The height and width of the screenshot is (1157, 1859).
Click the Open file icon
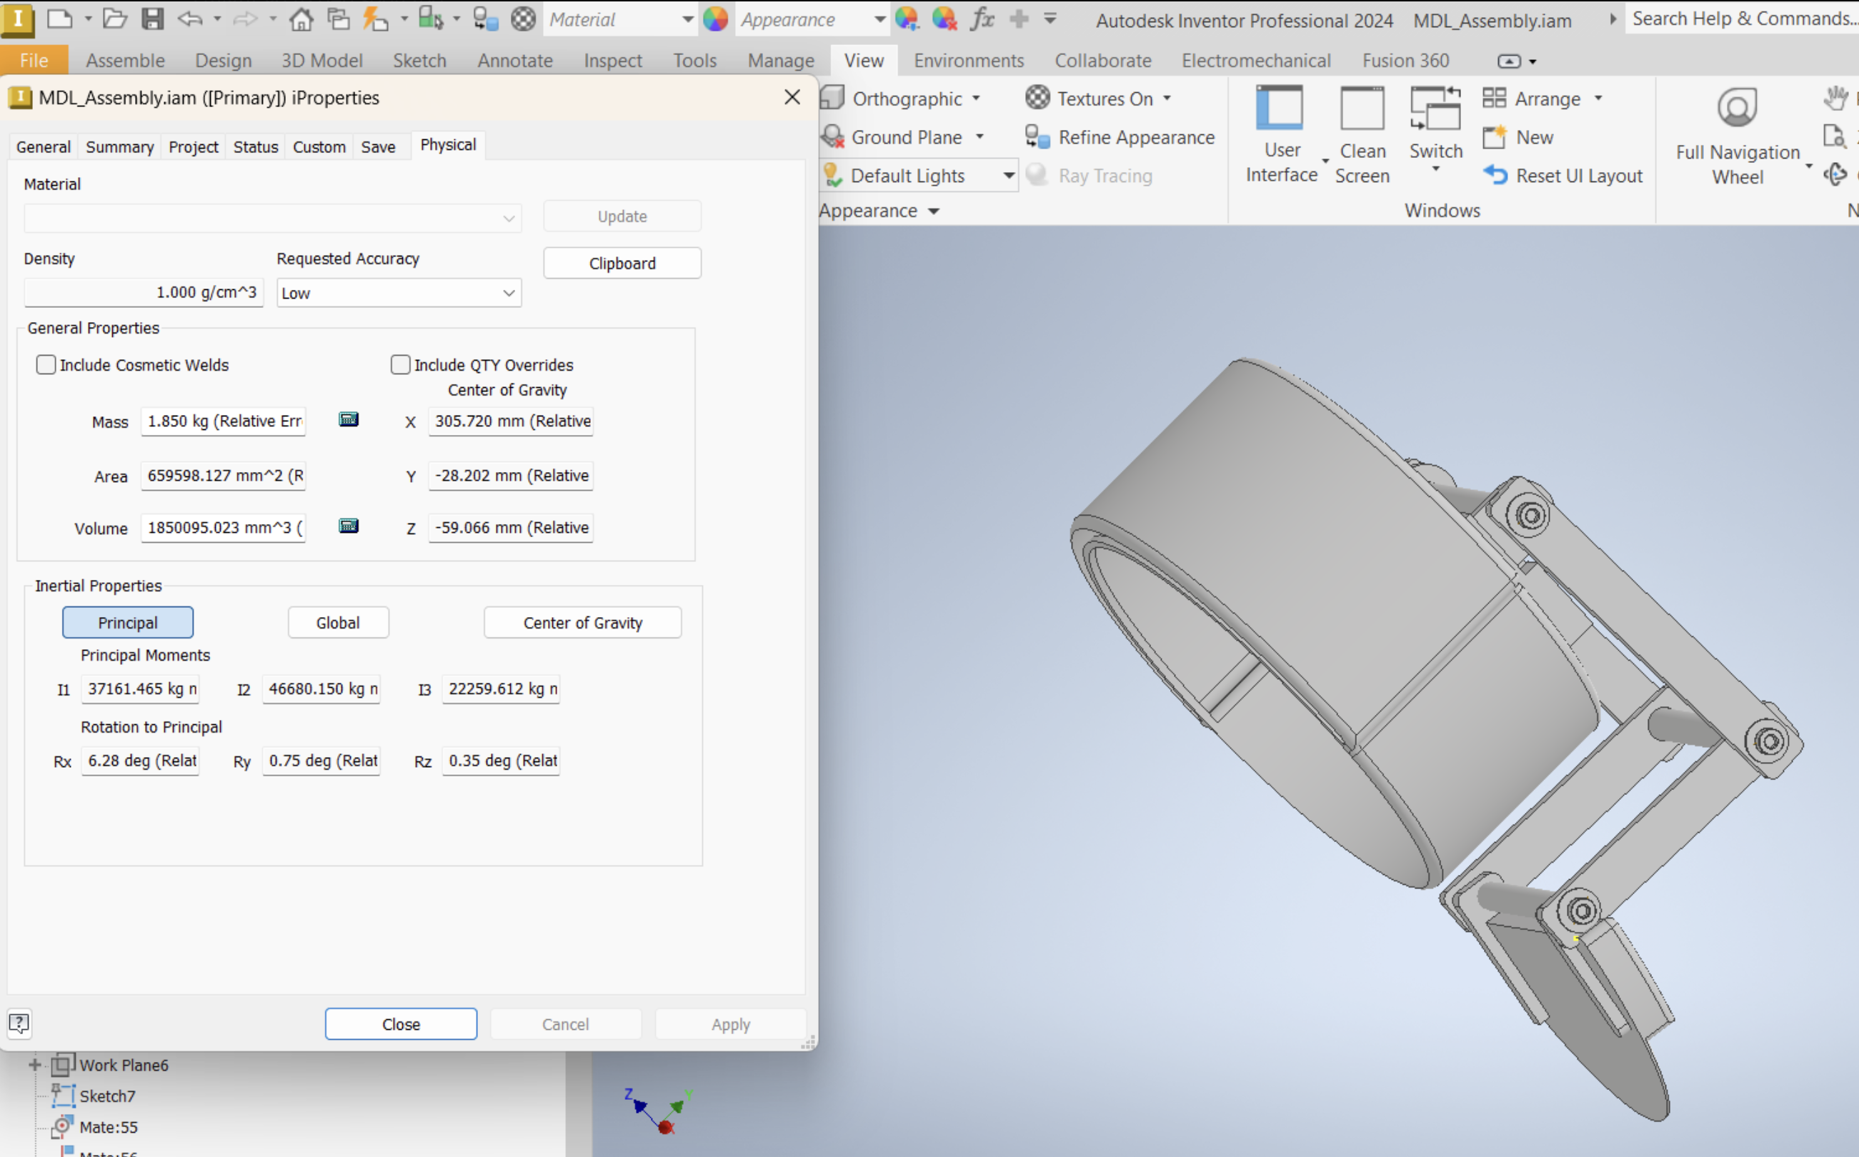[115, 19]
